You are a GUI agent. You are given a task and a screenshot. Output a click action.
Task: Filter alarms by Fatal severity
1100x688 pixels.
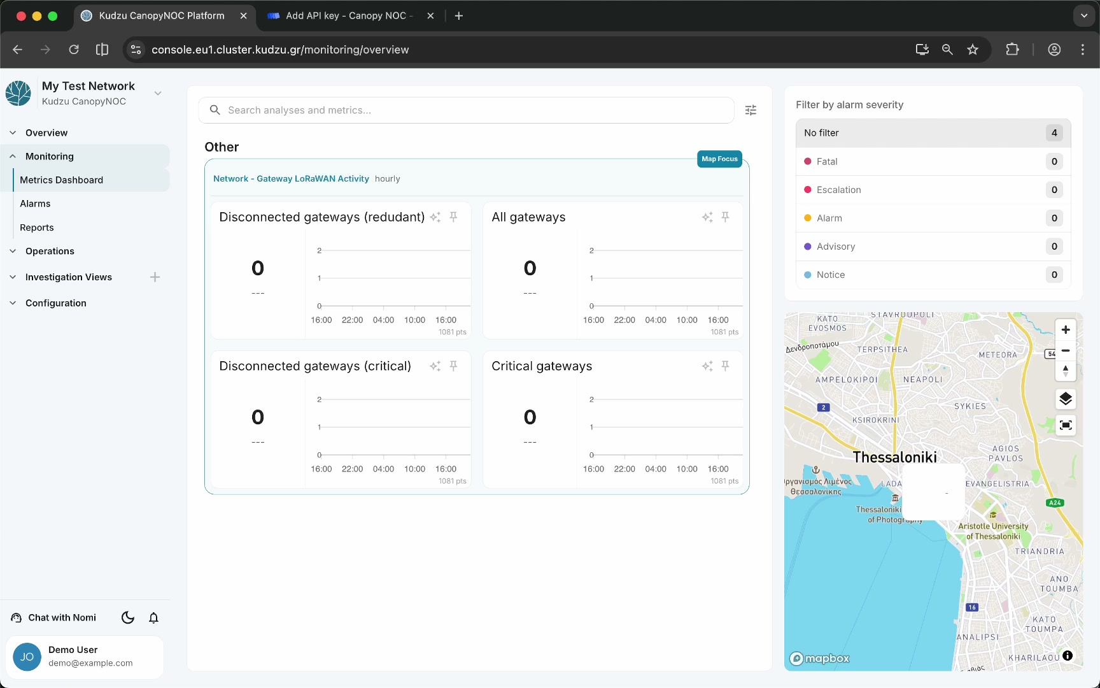point(933,162)
